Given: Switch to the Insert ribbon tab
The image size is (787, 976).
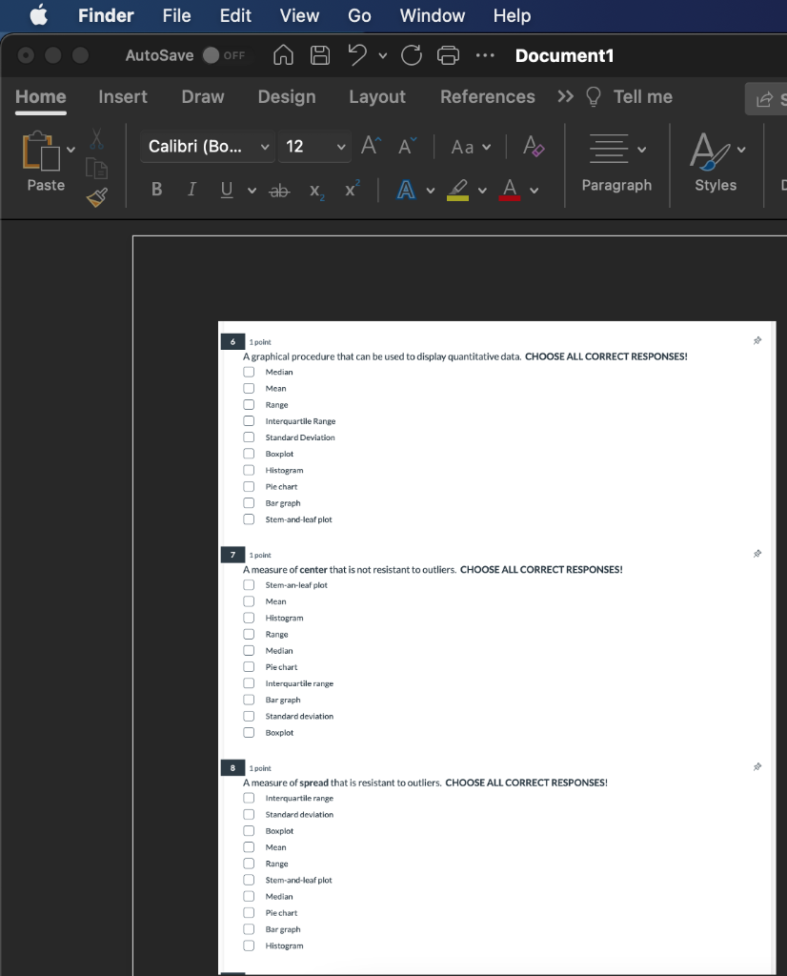Looking at the screenshot, I should (x=123, y=96).
